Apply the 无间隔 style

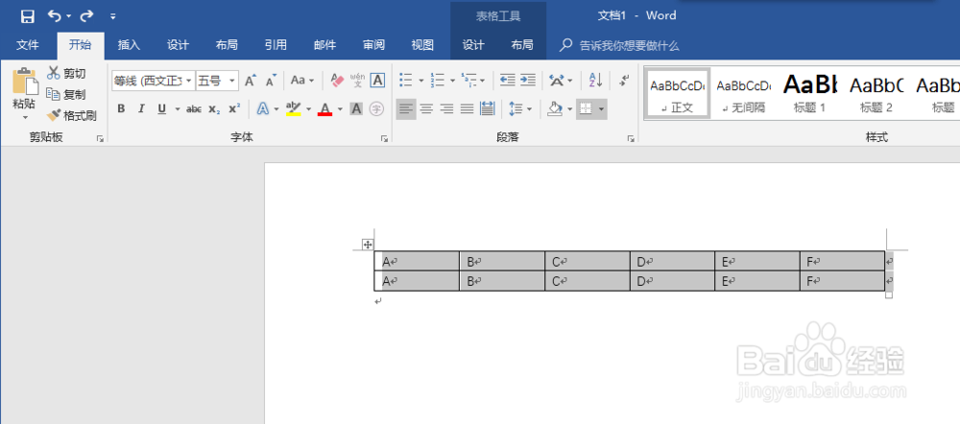point(743,93)
